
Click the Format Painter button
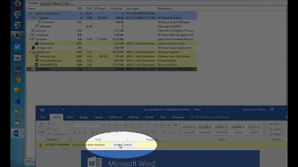click(58, 134)
